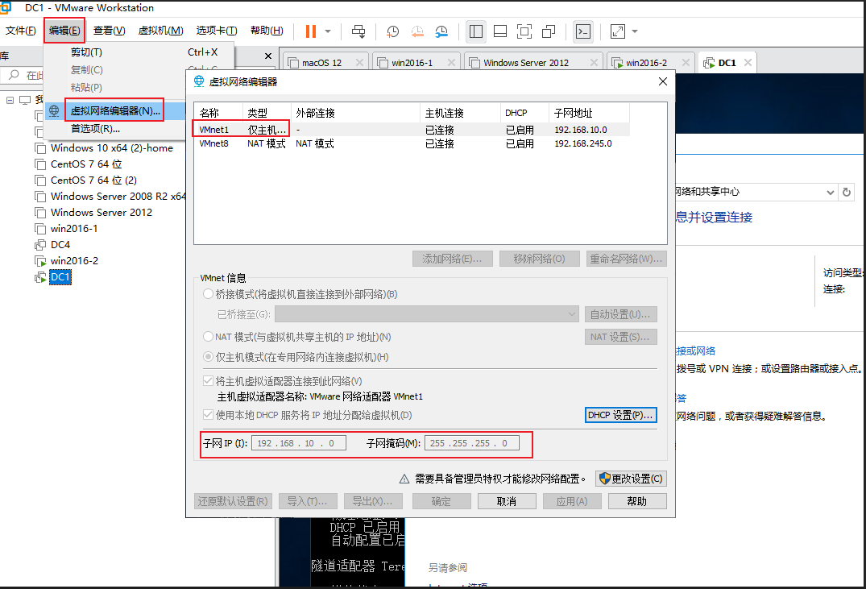Click the 子网掩码 input field
The image size is (866, 589).
pos(471,443)
